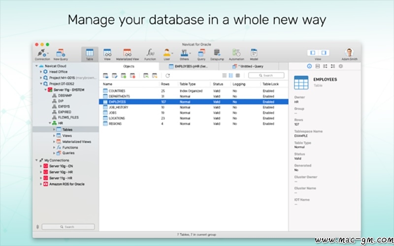Click the export wizard icon
The width and height of the screenshot is (394, 246).
coord(155,76)
